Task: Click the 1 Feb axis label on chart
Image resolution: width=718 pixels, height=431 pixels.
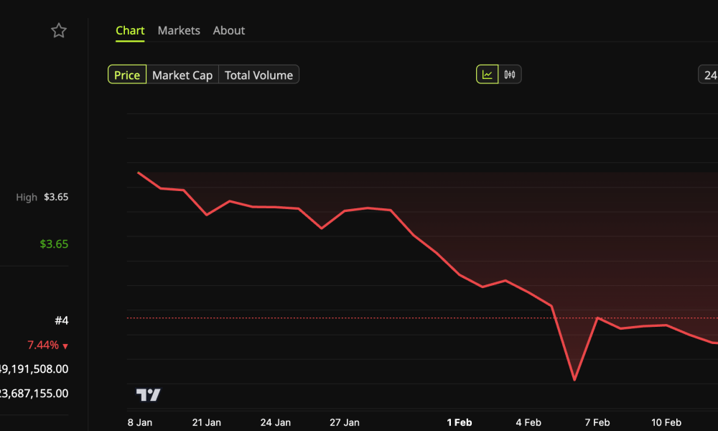Action: pyautogui.click(x=460, y=422)
